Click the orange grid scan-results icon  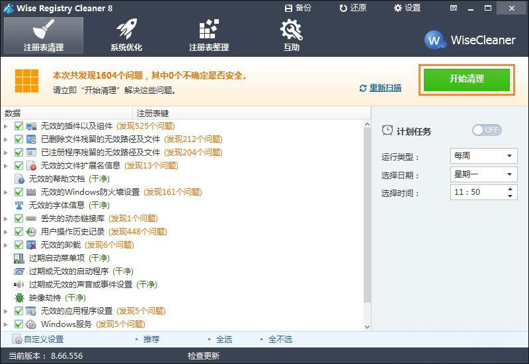[26, 81]
